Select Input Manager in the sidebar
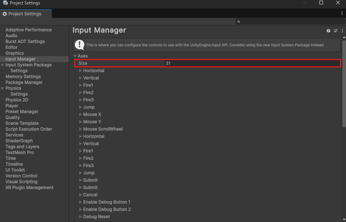 coord(20,59)
